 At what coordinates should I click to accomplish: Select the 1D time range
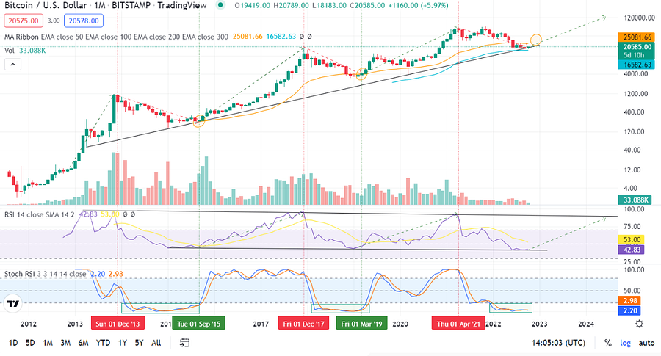point(13,343)
